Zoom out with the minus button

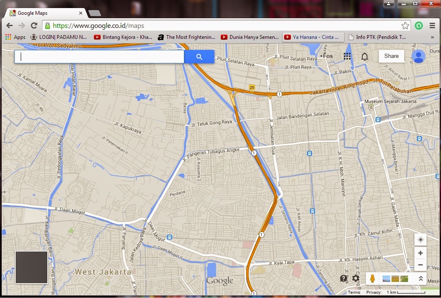[x=420, y=265]
